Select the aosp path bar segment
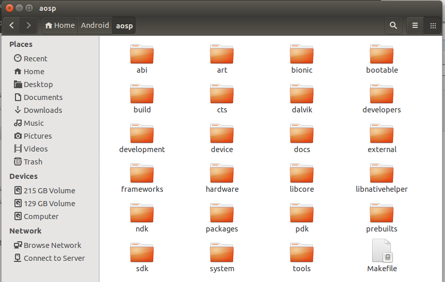Screen dimensions: 445x282 click(x=124, y=26)
